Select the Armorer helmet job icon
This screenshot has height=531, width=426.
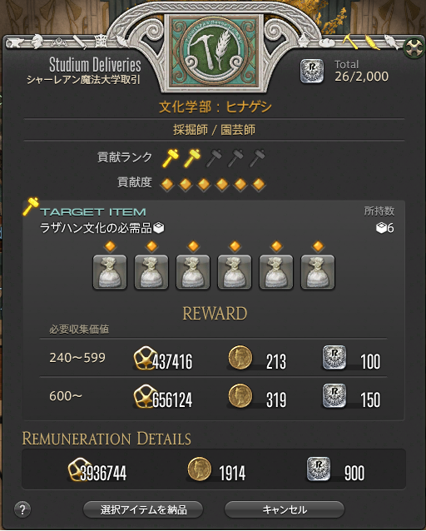[x=37, y=42]
